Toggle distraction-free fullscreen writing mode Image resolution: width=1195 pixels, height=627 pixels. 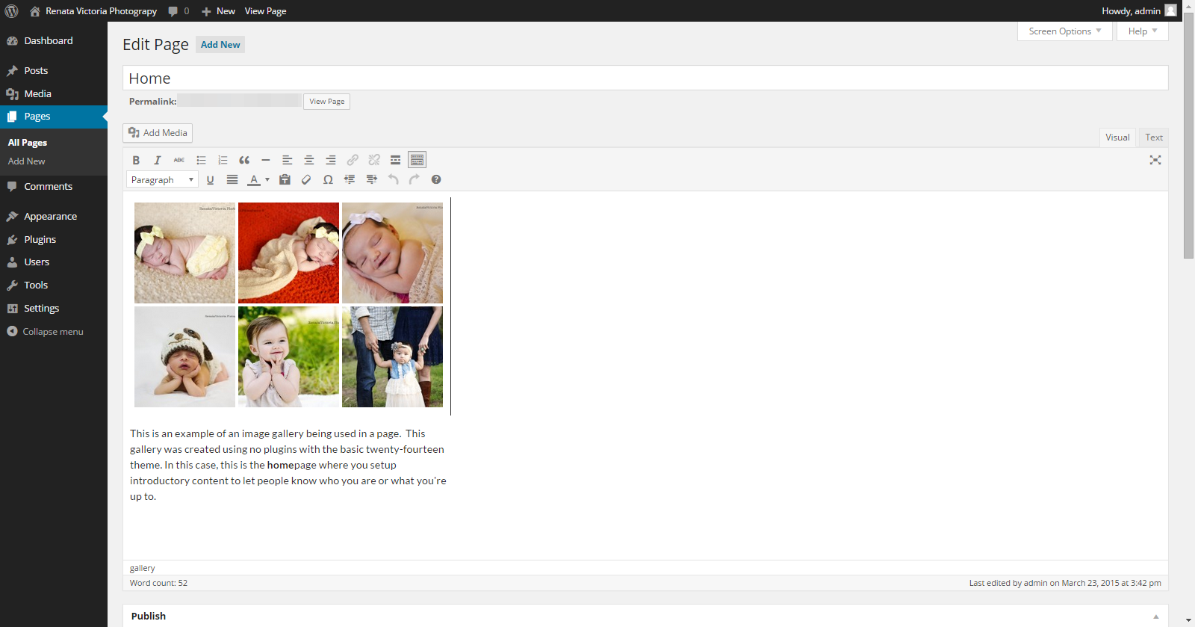coord(1155,160)
